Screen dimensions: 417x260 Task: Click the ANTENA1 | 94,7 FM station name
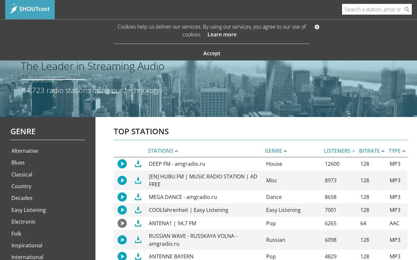[x=172, y=223]
